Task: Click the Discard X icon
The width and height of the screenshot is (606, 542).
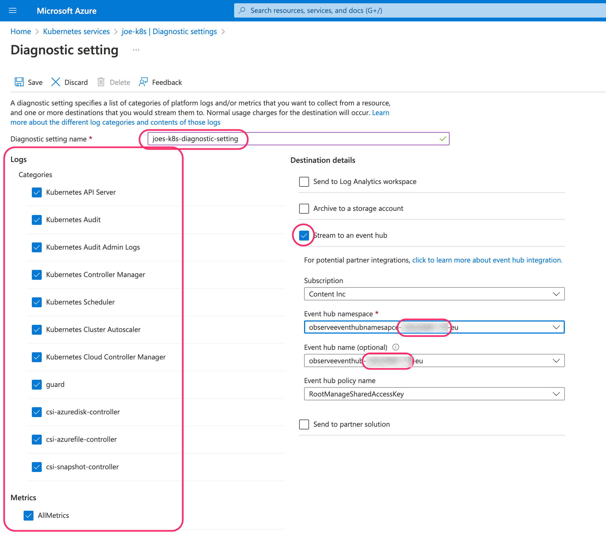Action: (56, 82)
